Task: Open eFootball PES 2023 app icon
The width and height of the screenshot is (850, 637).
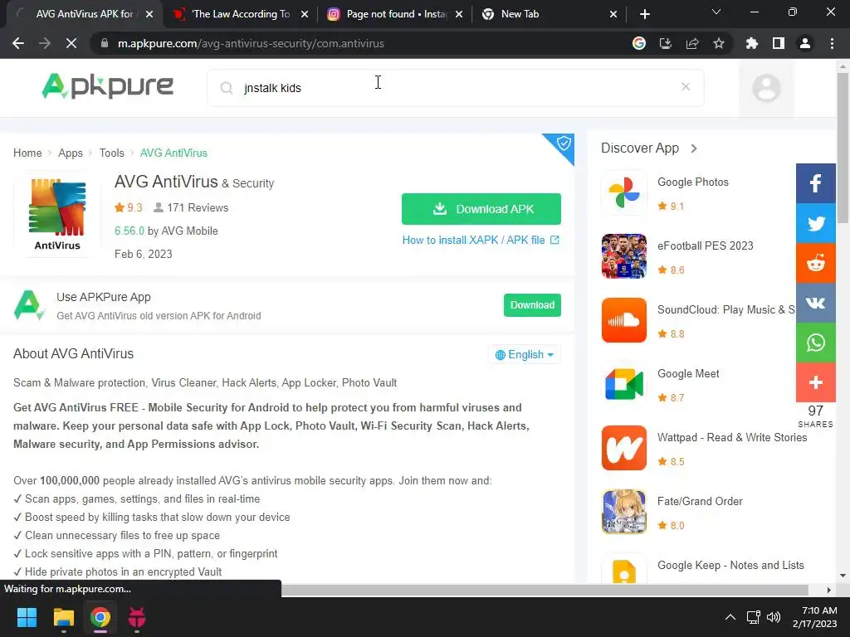Action: click(x=624, y=256)
